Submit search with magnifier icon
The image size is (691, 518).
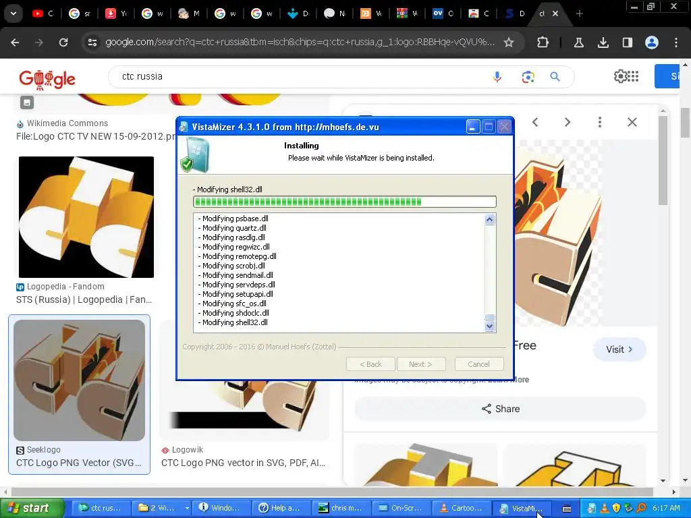[555, 77]
